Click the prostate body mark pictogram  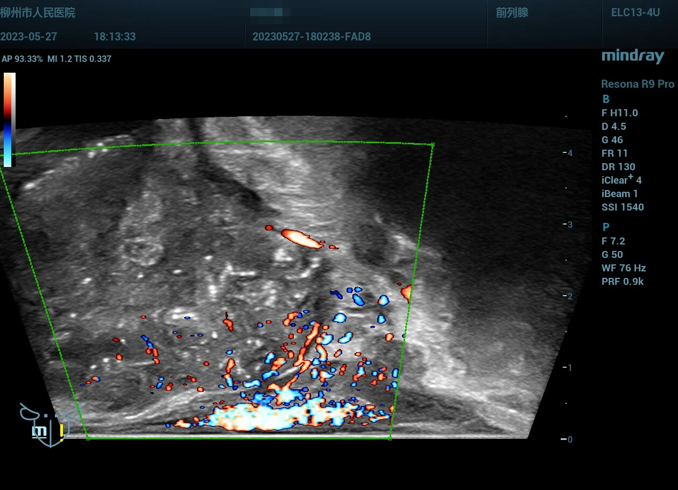[x=50, y=425]
